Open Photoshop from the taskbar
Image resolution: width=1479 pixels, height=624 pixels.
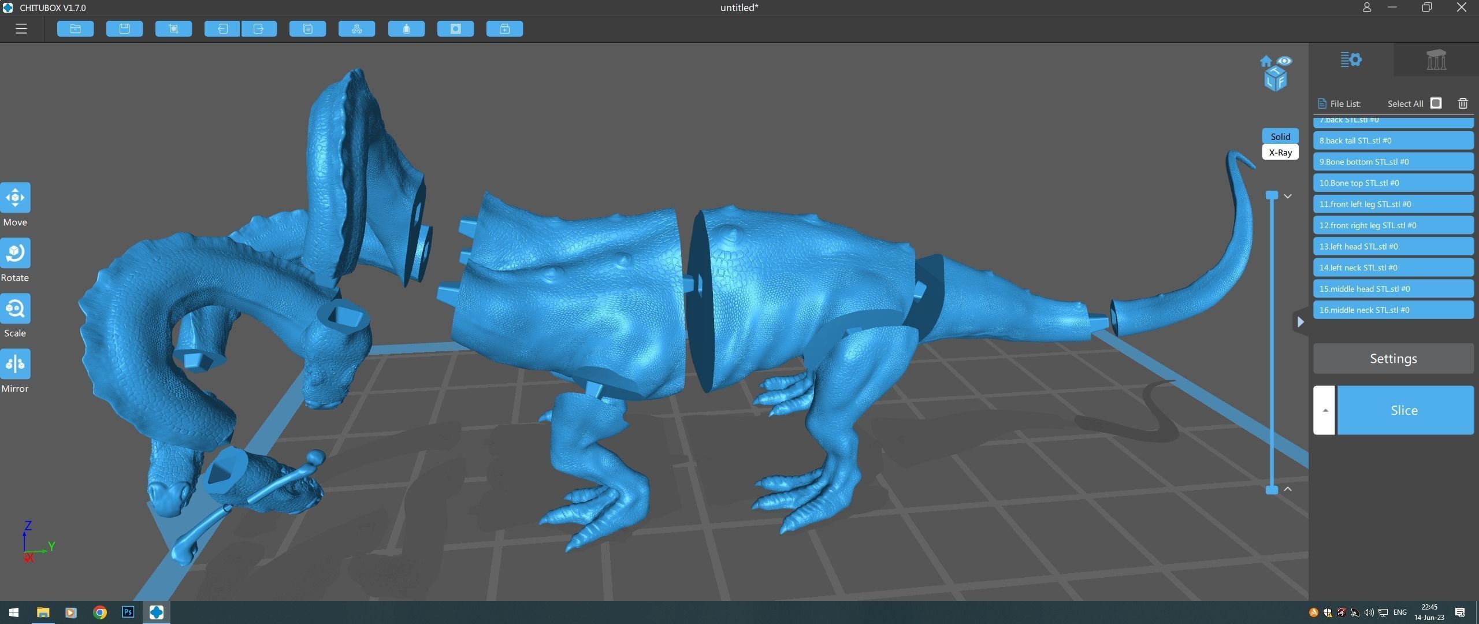tap(128, 612)
